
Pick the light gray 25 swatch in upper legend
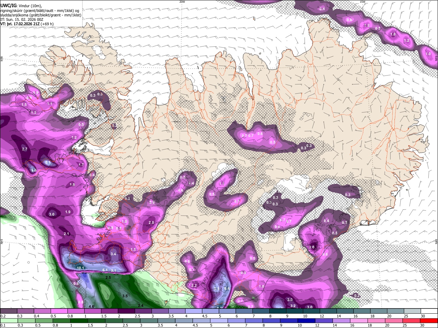click(x=412, y=311)
